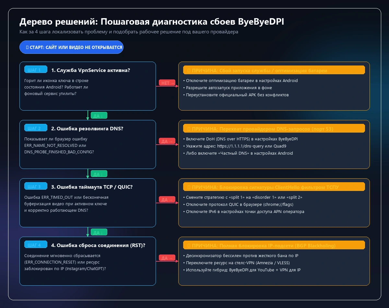This screenshot has width=389, height=308.
Task: Click line Ошибка ERR_TIMED_OUT или бесконечная
Action: (x=66, y=197)
